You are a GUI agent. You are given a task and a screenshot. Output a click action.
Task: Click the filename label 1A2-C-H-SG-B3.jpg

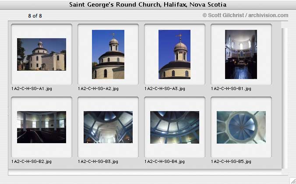tap(98, 162)
